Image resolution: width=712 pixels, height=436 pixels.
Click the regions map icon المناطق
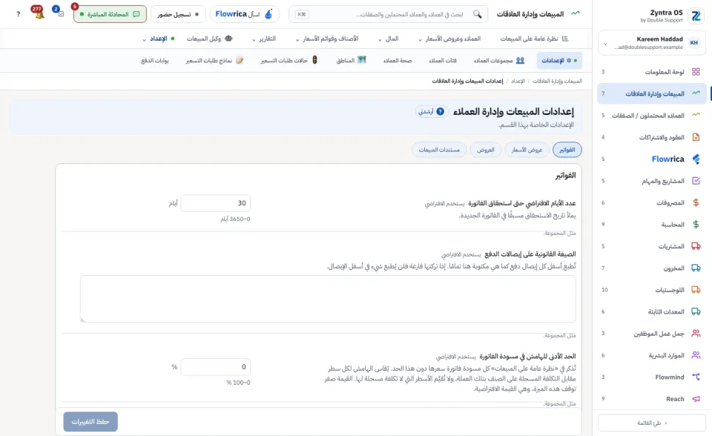pos(361,60)
